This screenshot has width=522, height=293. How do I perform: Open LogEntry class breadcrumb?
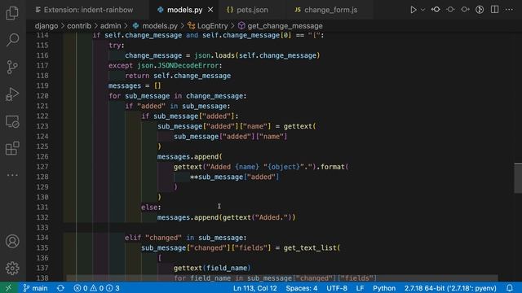pos(208,26)
